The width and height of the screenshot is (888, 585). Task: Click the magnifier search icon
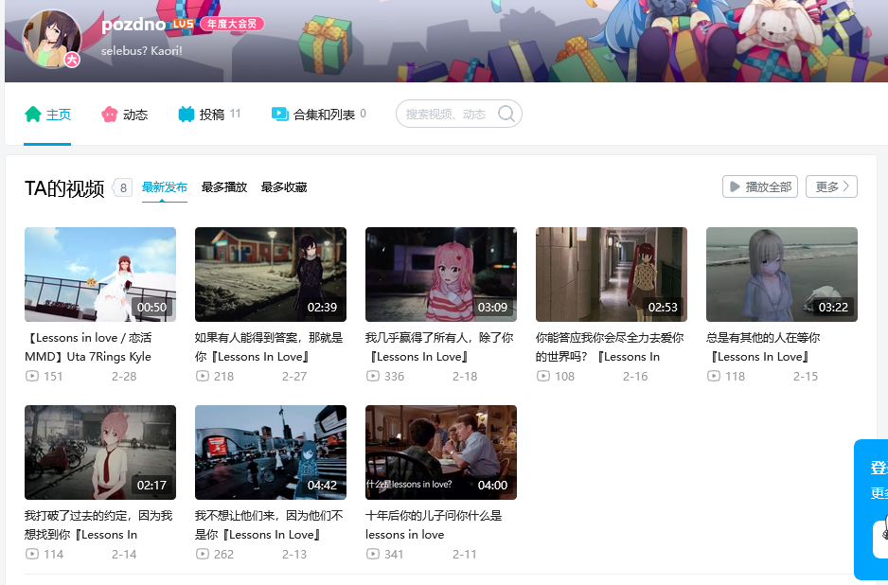coord(506,114)
